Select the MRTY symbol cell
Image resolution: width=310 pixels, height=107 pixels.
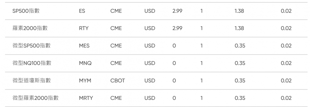click(86, 98)
